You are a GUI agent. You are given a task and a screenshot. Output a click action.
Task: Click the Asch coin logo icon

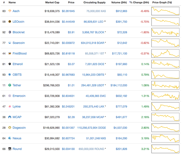(x=10, y=11)
